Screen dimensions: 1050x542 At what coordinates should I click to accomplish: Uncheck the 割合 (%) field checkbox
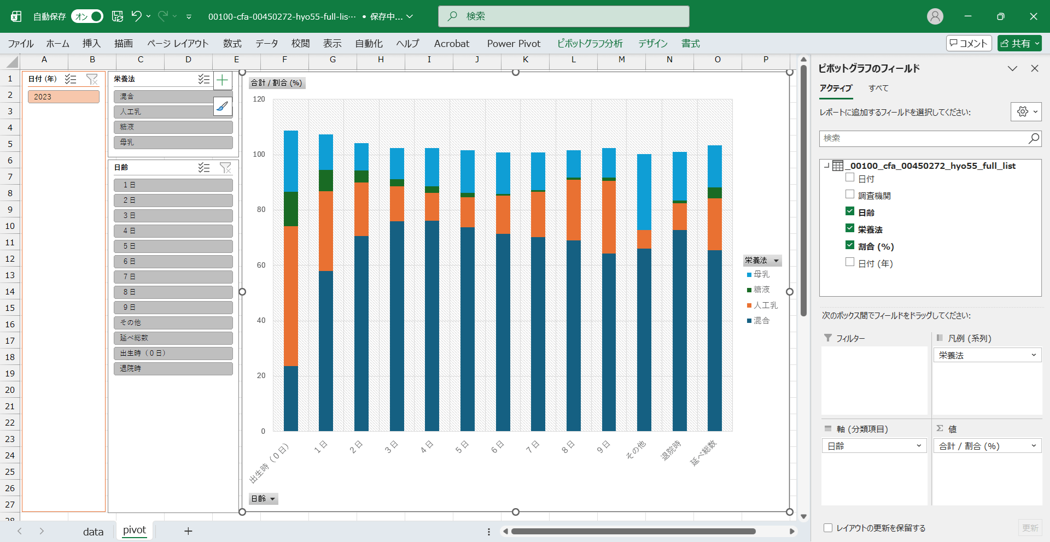click(x=850, y=245)
